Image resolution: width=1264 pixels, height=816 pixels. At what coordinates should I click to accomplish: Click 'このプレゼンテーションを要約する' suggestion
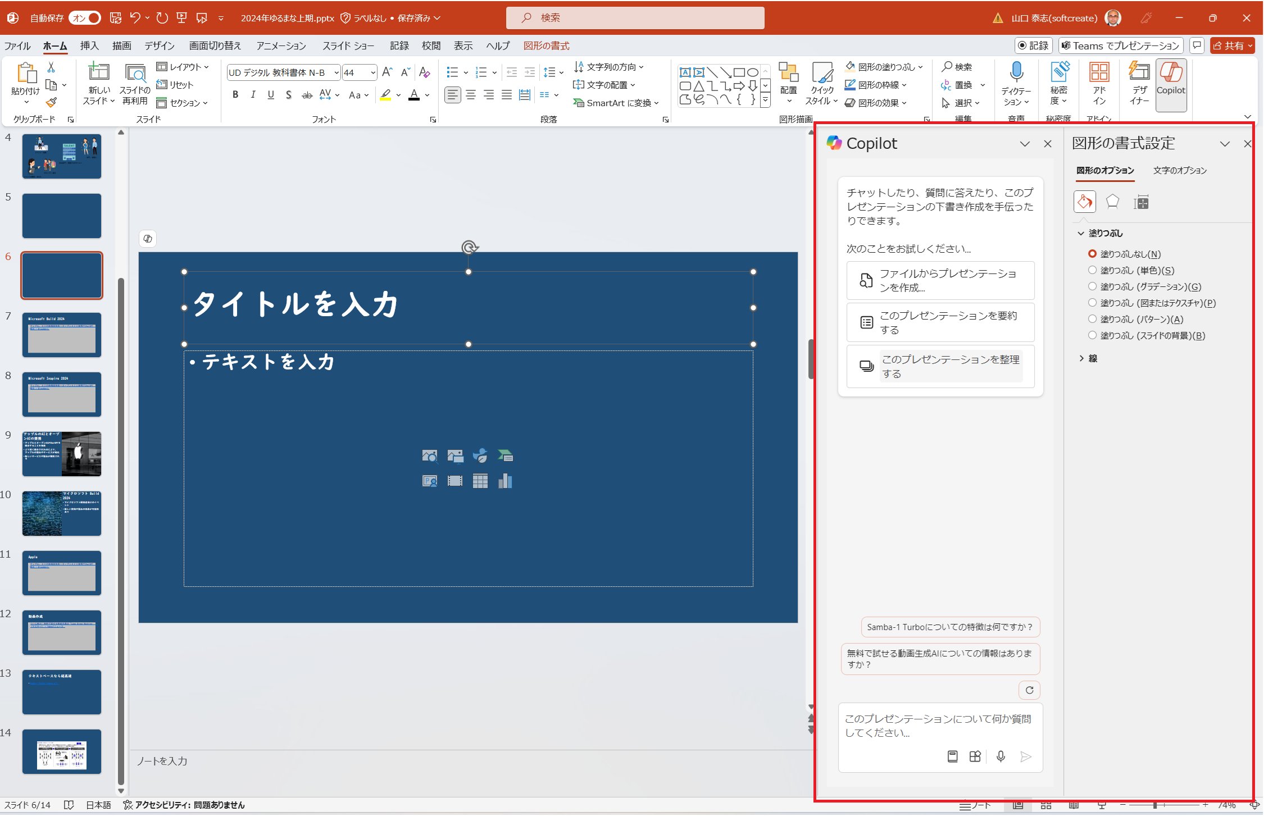click(940, 322)
